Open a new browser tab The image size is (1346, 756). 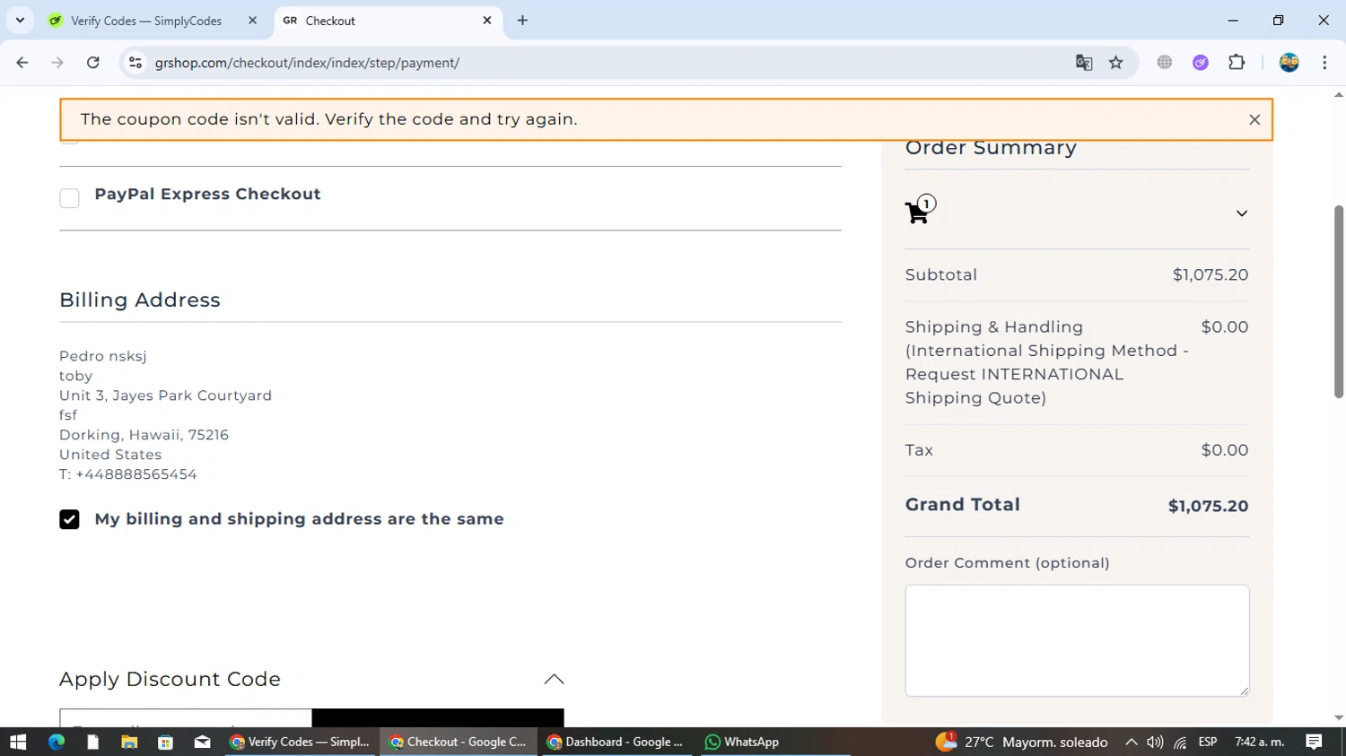[522, 21]
